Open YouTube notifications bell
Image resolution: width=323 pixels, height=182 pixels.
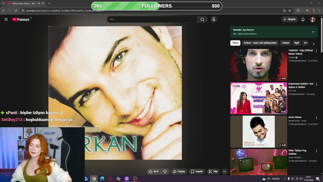coord(303,19)
